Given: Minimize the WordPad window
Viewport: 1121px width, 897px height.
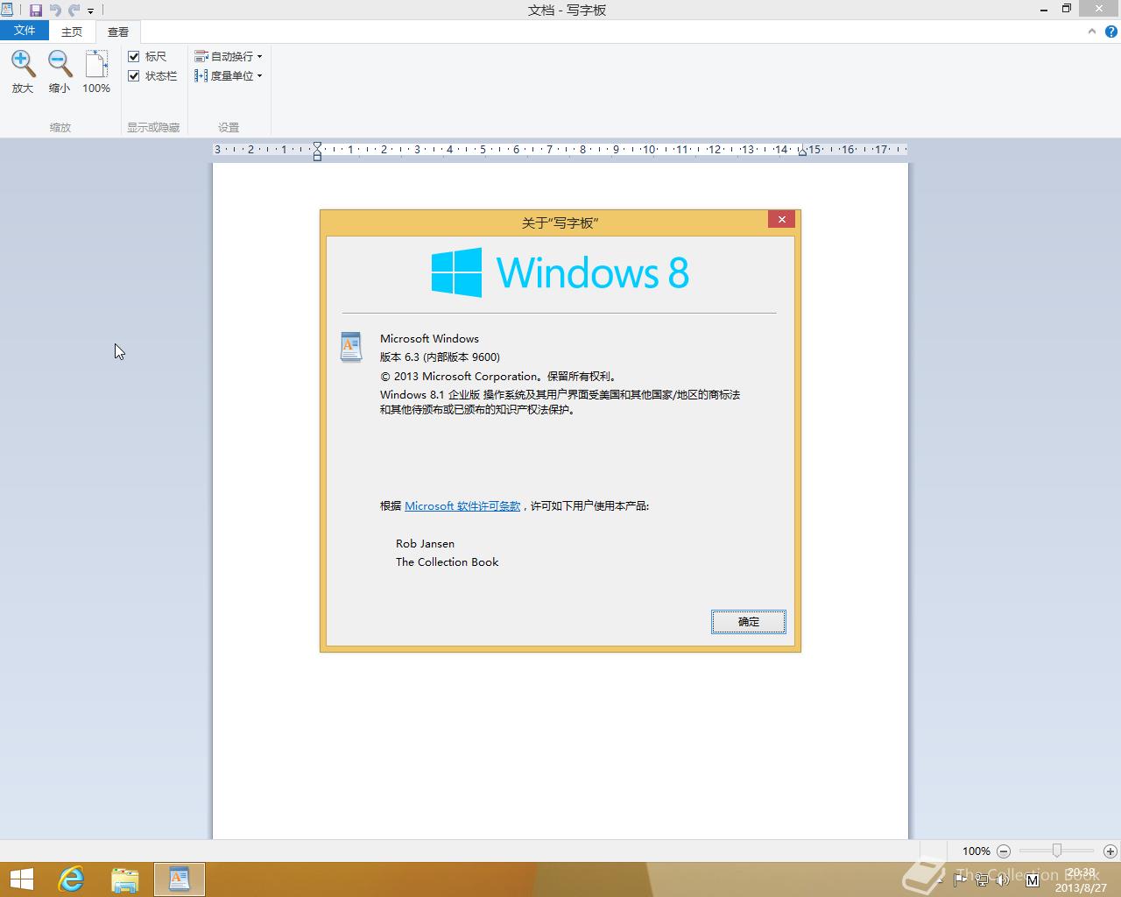Looking at the screenshot, I should coord(1044,10).
